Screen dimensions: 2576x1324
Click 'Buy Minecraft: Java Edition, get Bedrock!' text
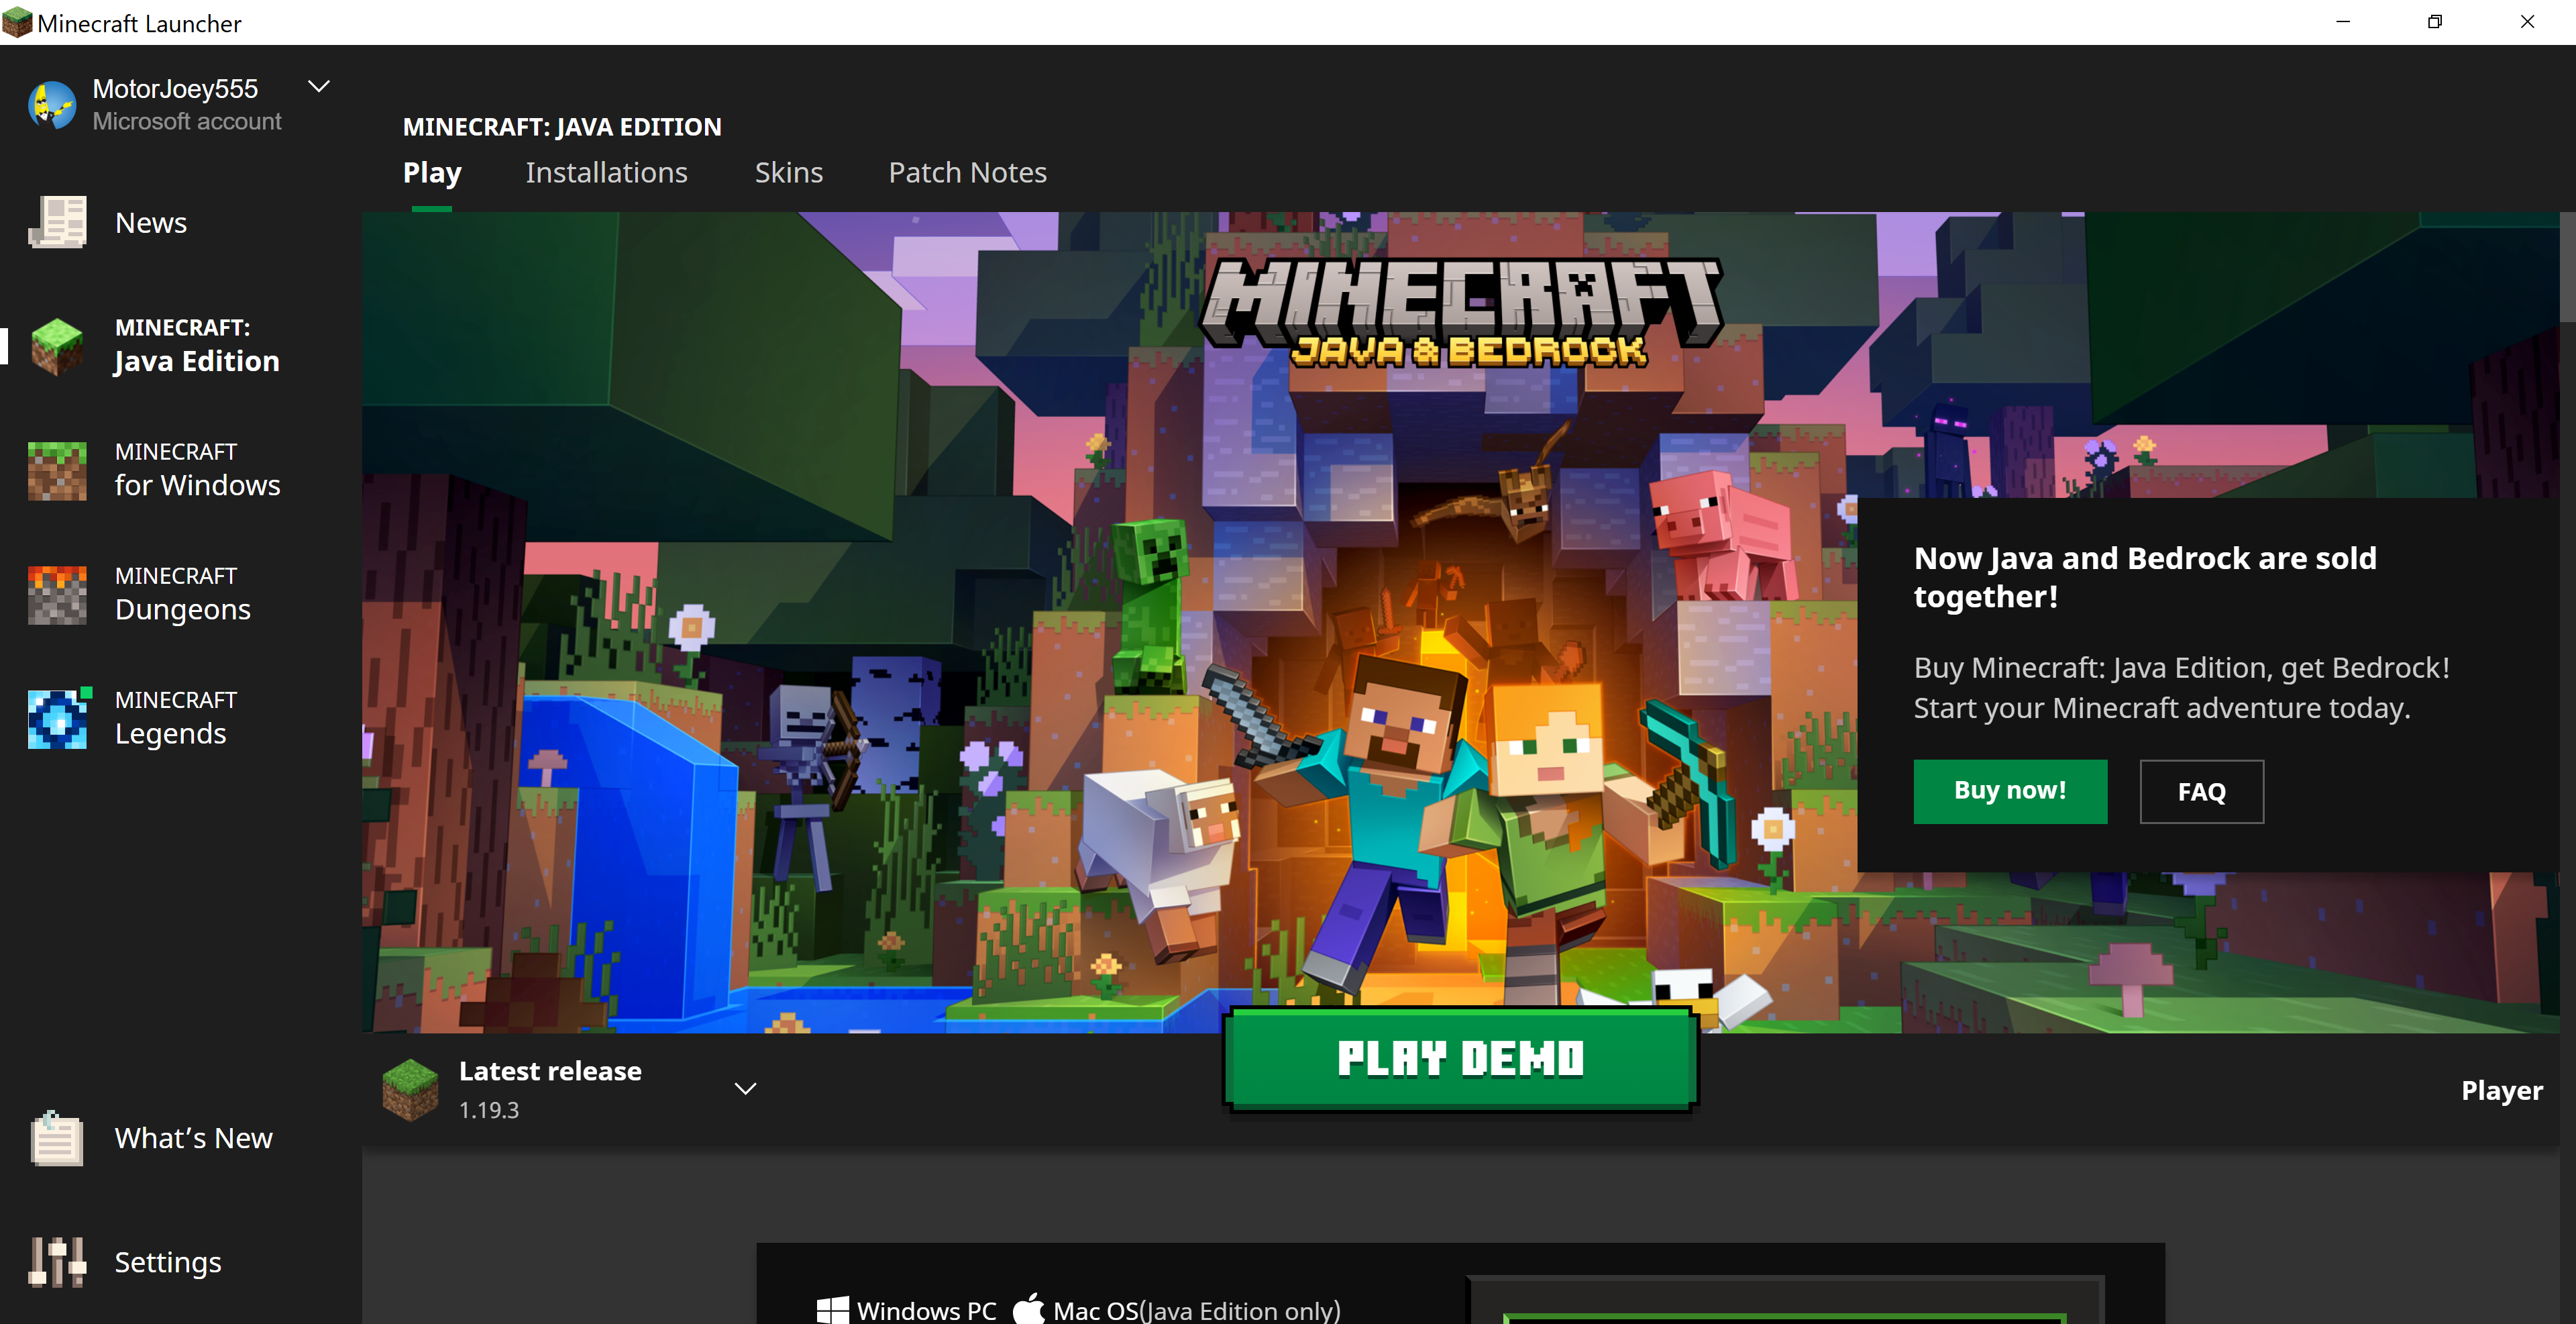(x=2181, y=668)
